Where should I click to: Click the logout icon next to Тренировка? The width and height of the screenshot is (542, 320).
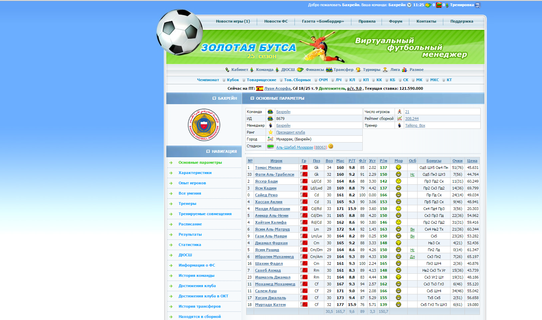(478, 5)
